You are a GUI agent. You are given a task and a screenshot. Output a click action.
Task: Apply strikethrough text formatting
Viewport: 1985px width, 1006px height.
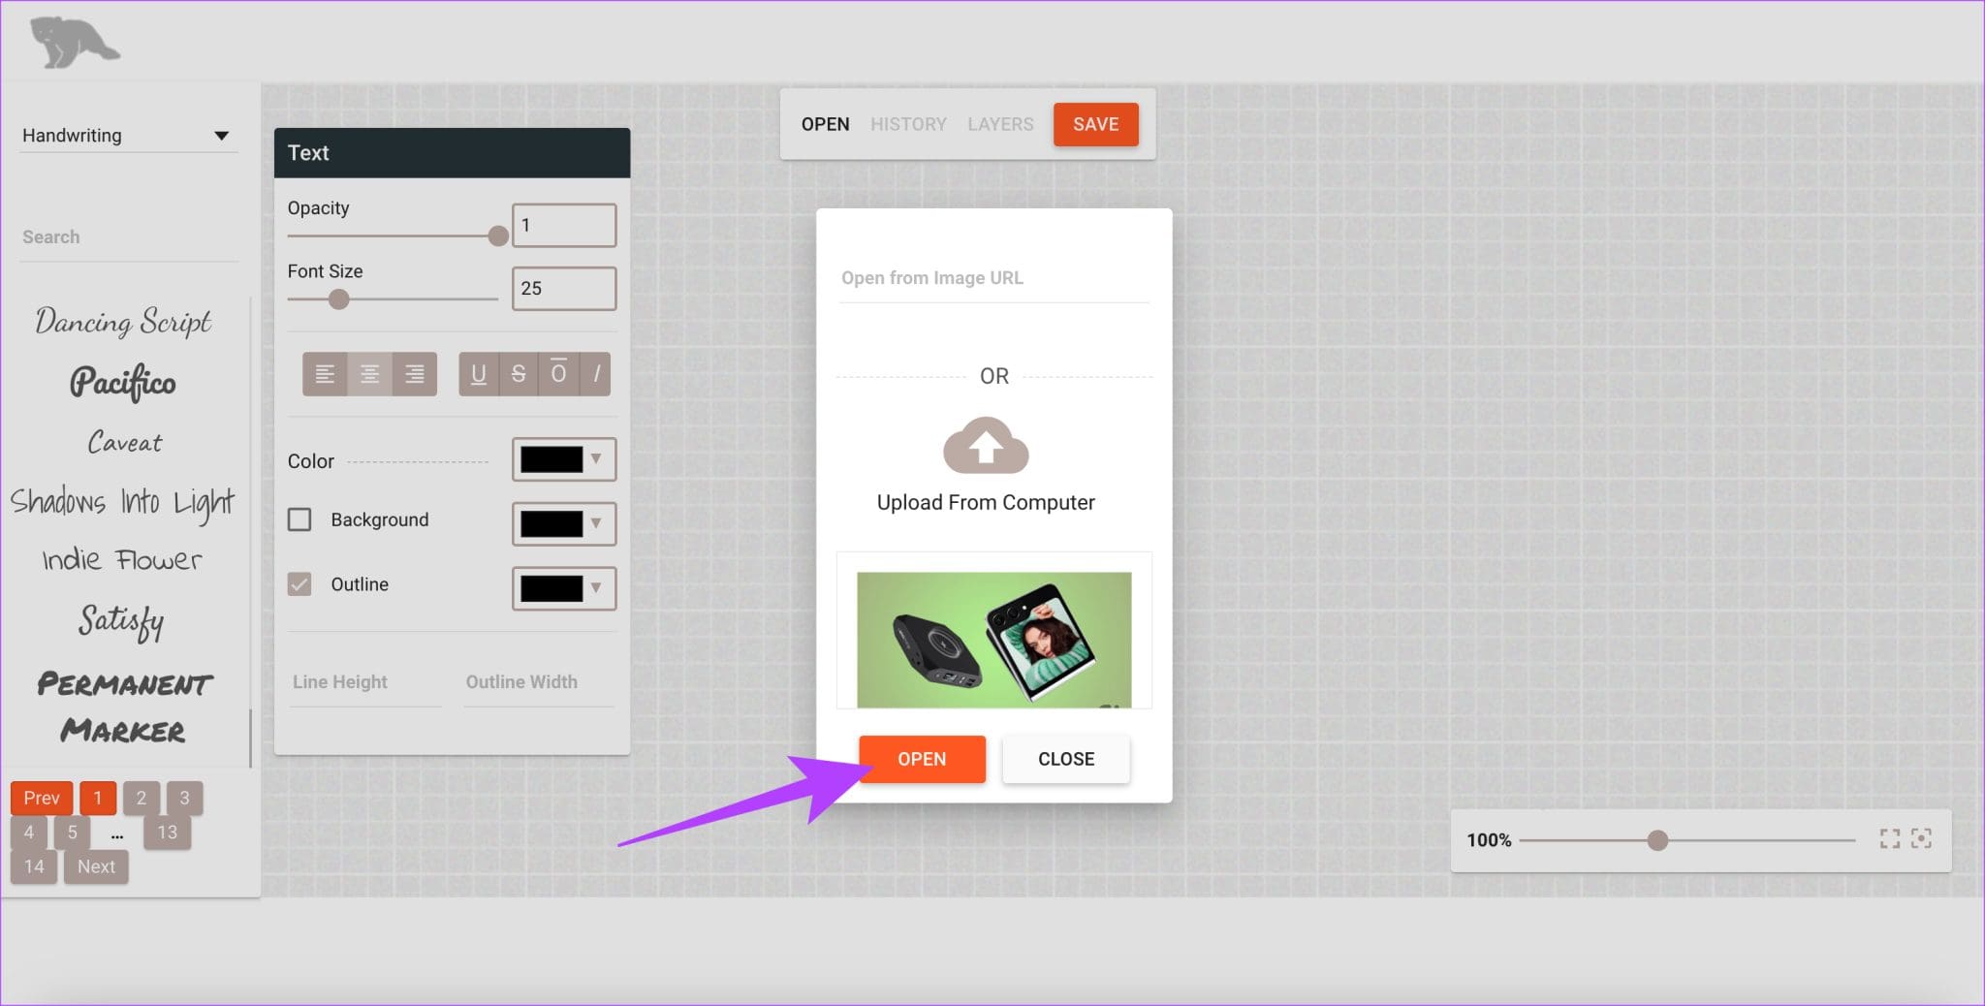click(519, 374)
